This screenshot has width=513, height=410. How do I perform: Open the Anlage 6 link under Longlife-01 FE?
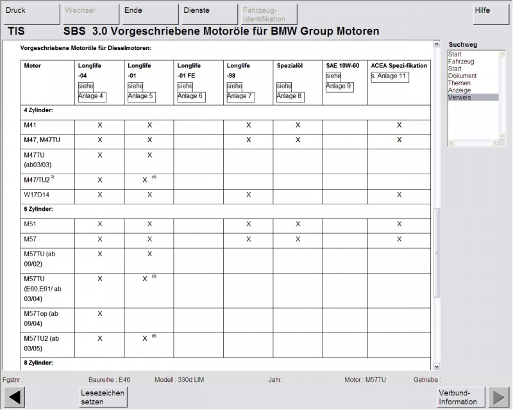click(191, 97)
